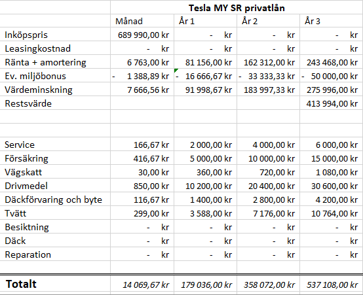Click the 7 666,56 kr cell
363x295 pixels.
click(x=142, y=90)
